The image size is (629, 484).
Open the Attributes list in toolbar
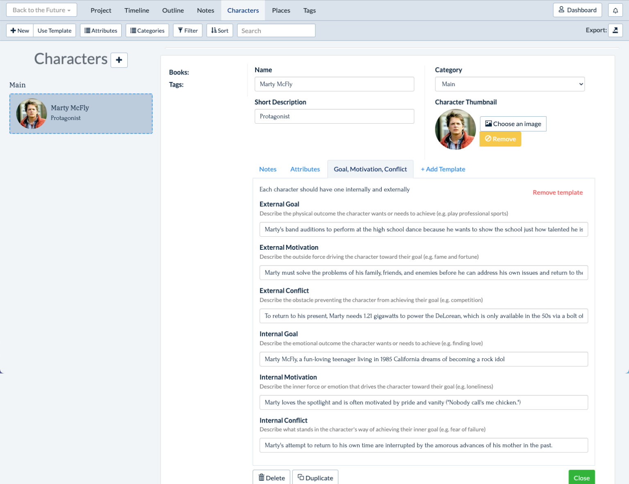click(101, 31)
